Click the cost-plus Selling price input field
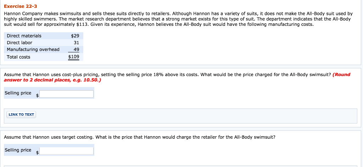Viewport: 363px width, 167px height. pyautogui.click(x=67, y=94)
